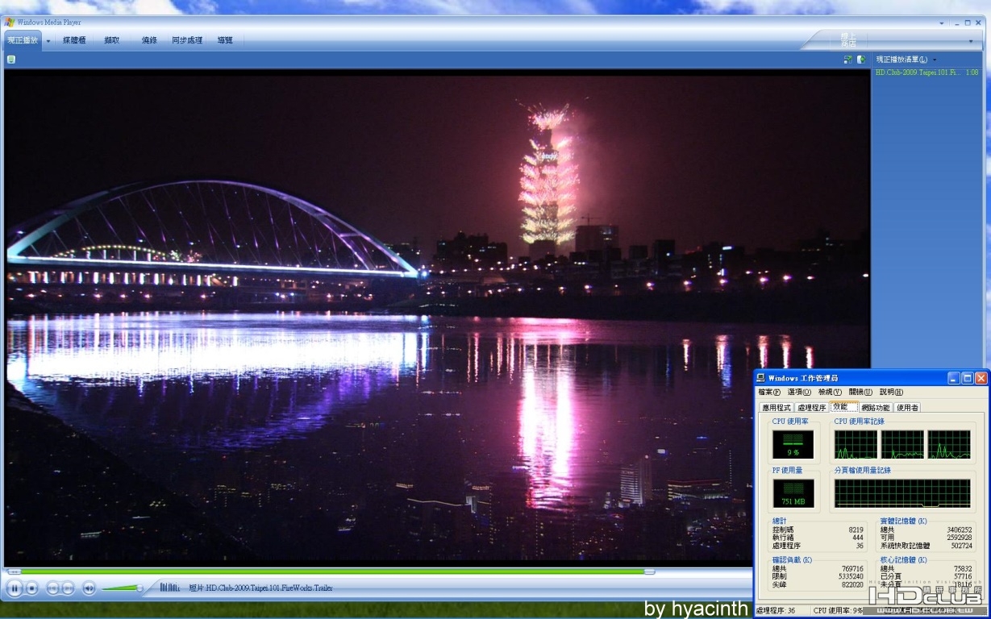991x619 pixels.
Task: Click the green-arrow view icon beside the playlist header
Action: [x=848, y=60]
